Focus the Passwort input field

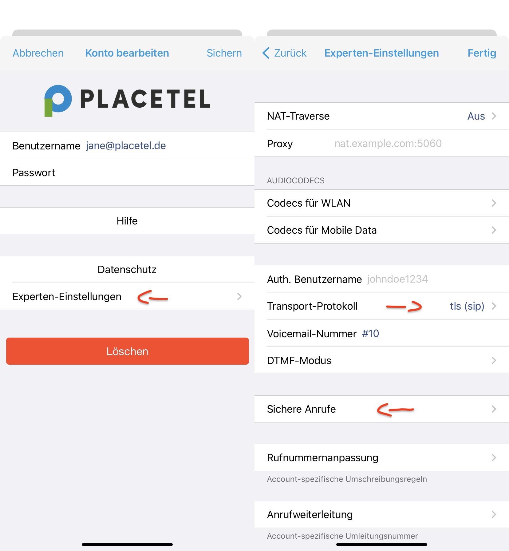tap(127, 172)
